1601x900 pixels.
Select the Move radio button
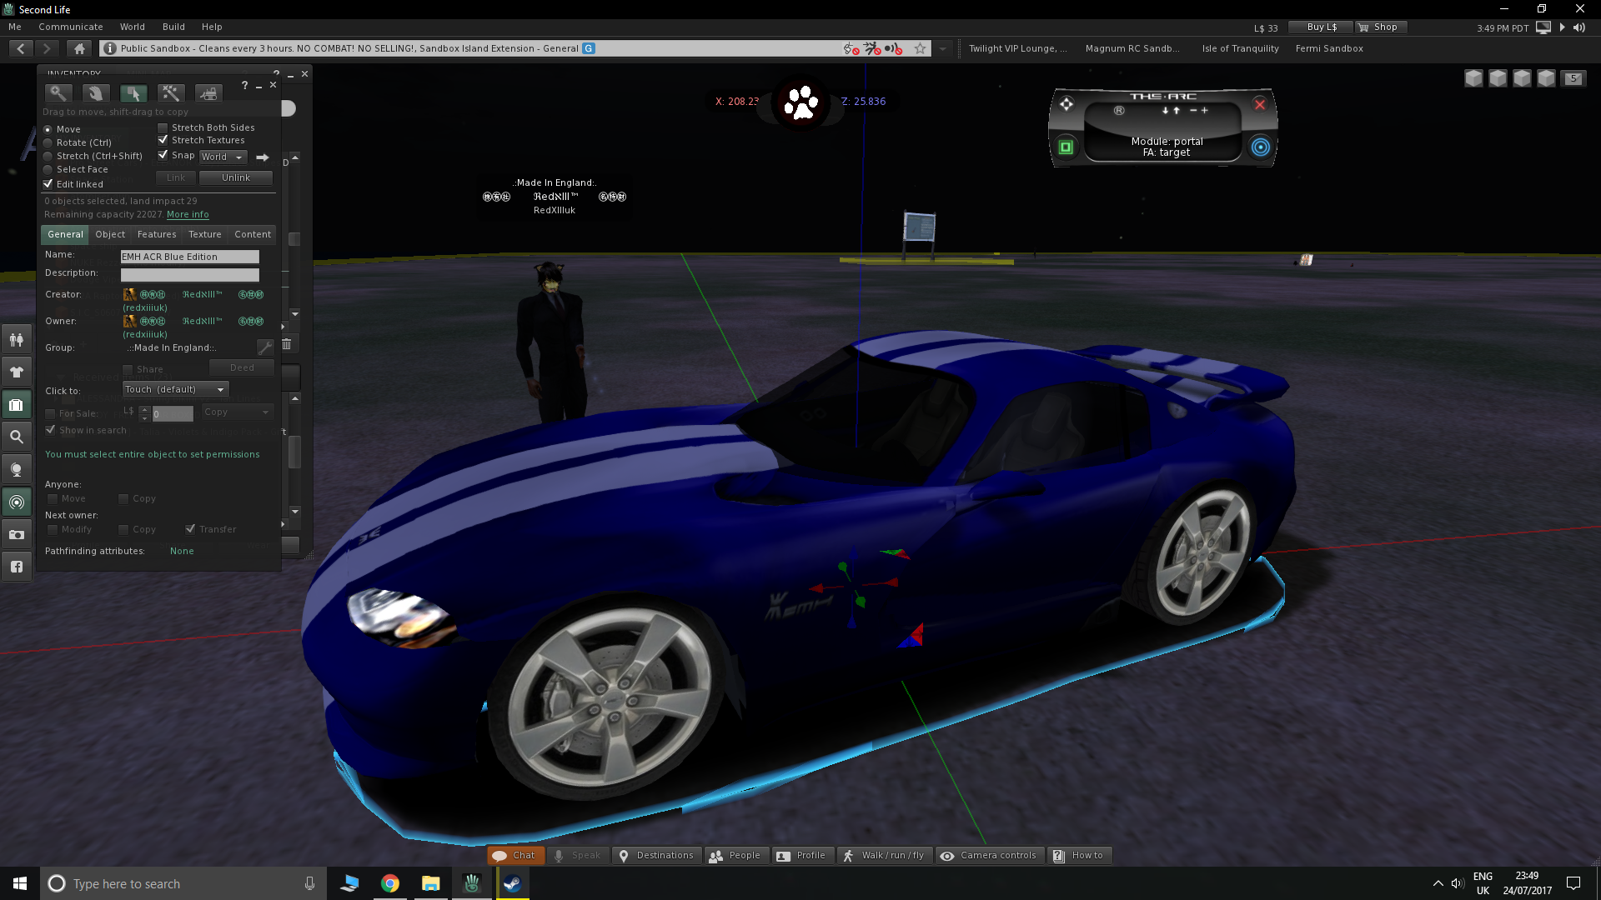click(x=48, y=129)
